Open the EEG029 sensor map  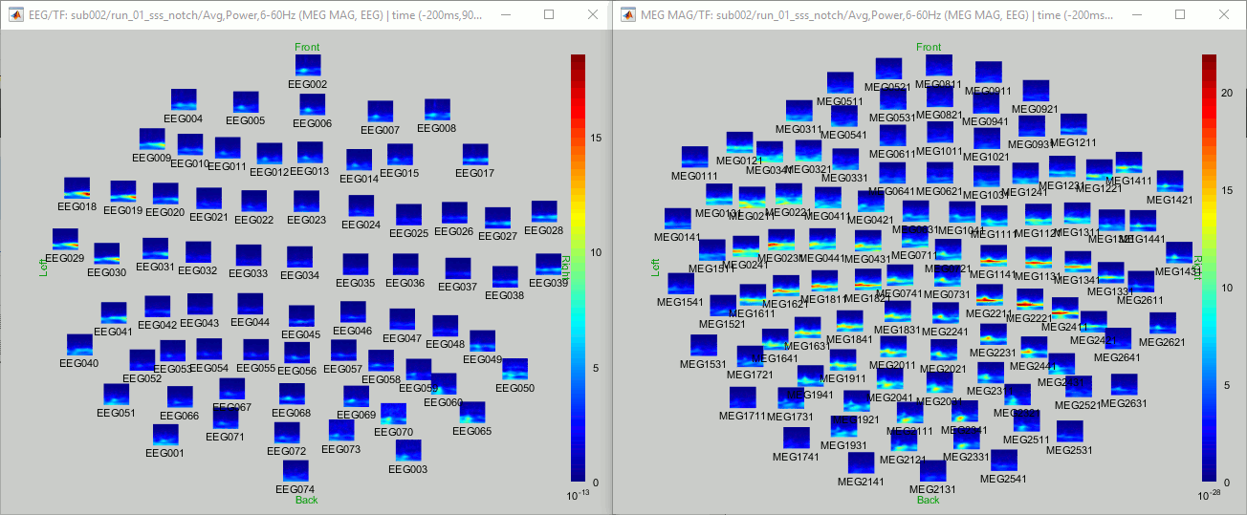(x=65, y=239)
